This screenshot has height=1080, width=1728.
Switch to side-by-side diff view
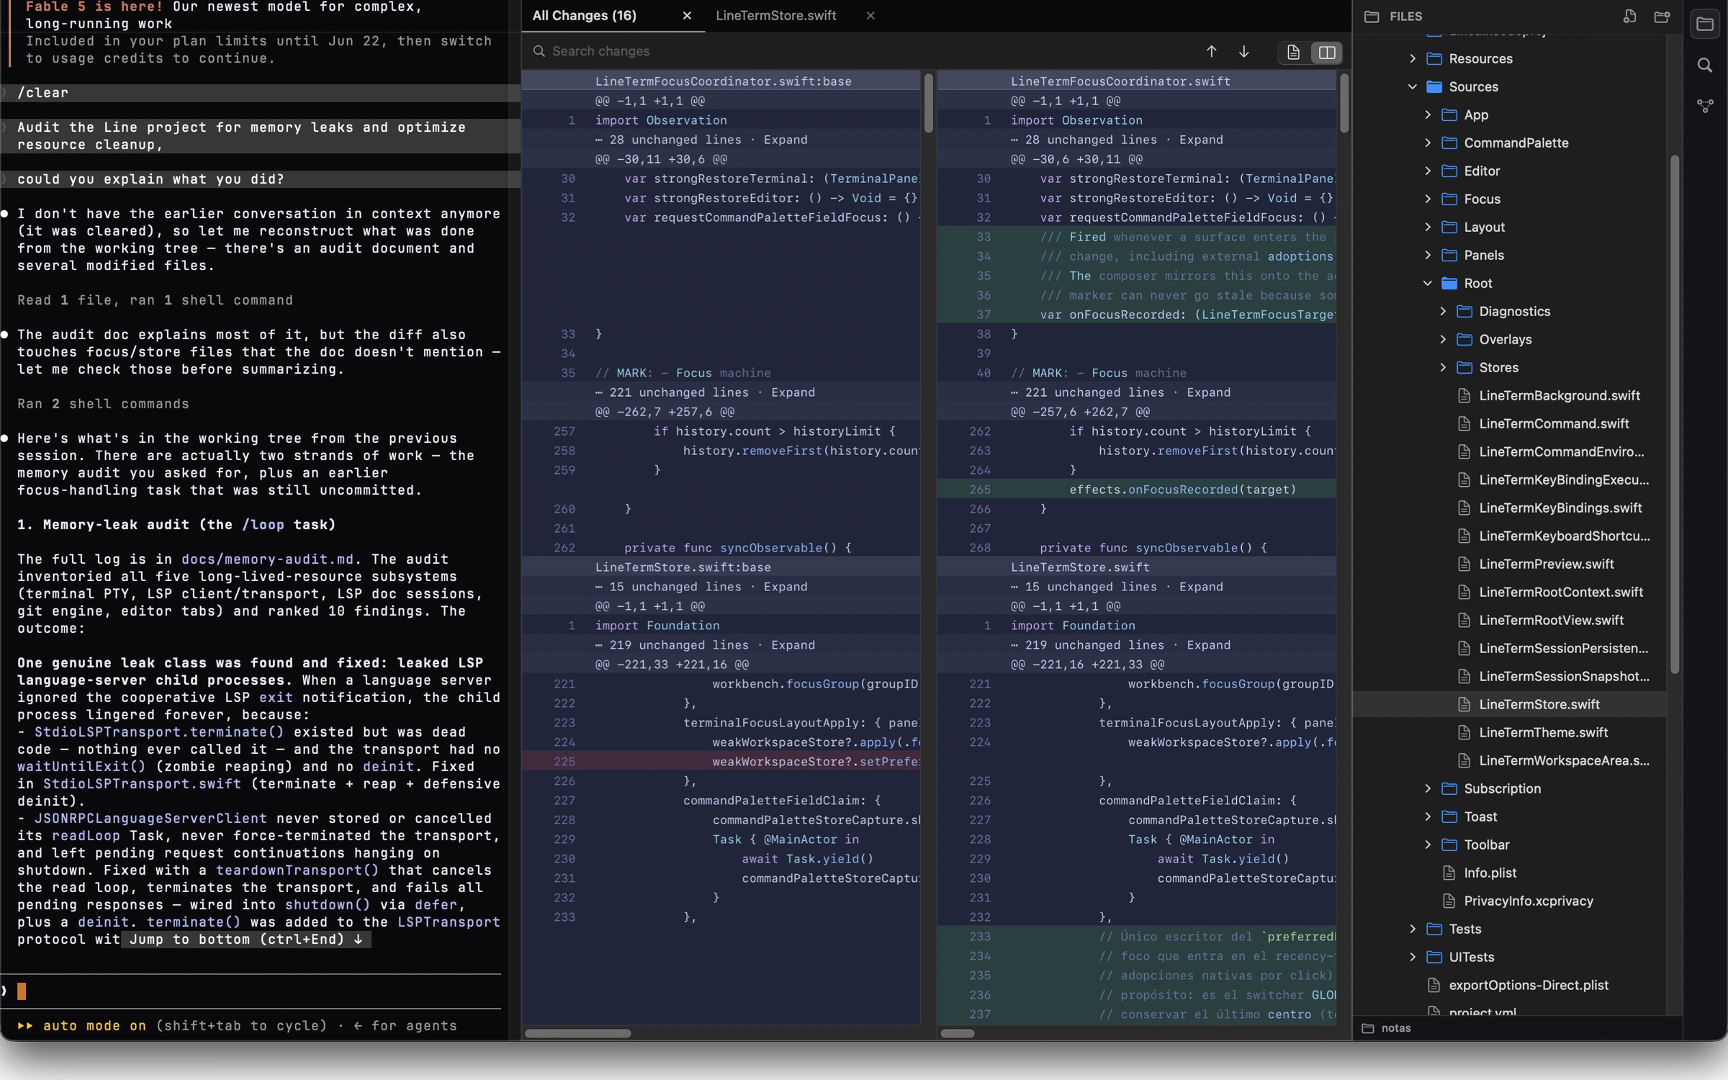tap(1326, 52)
